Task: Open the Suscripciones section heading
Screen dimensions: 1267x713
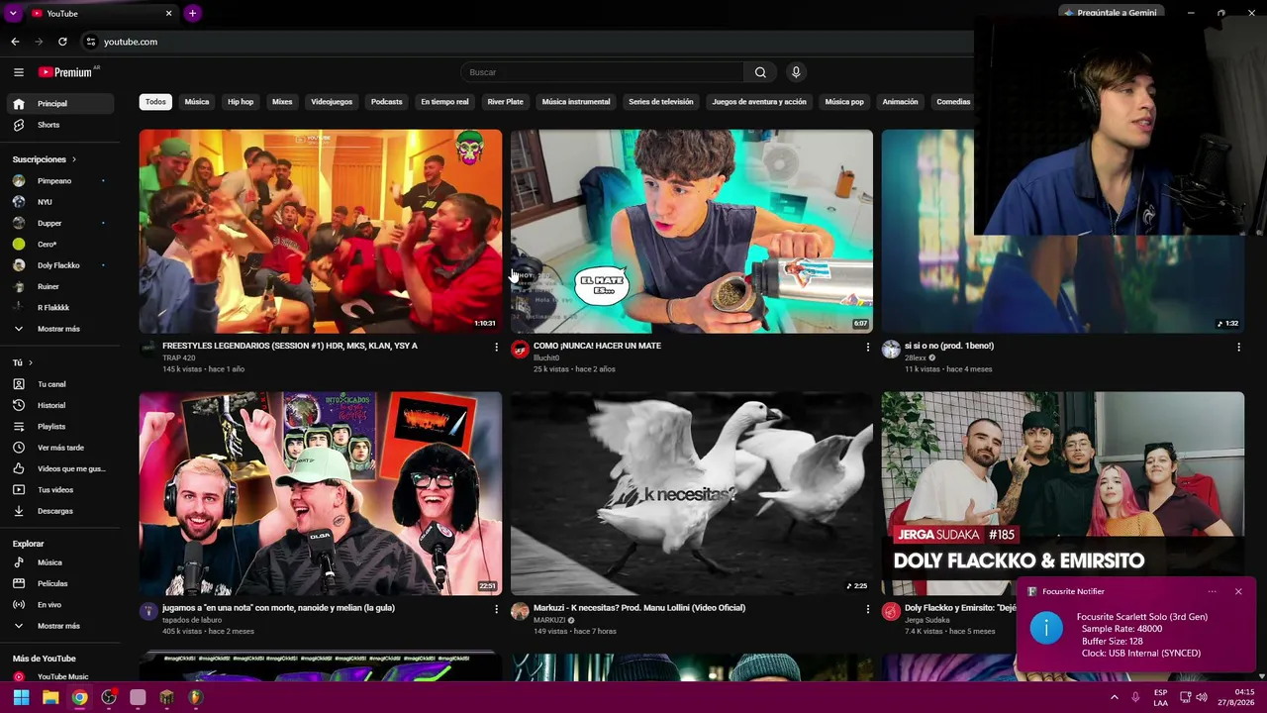Action: (x=45, y=159)
